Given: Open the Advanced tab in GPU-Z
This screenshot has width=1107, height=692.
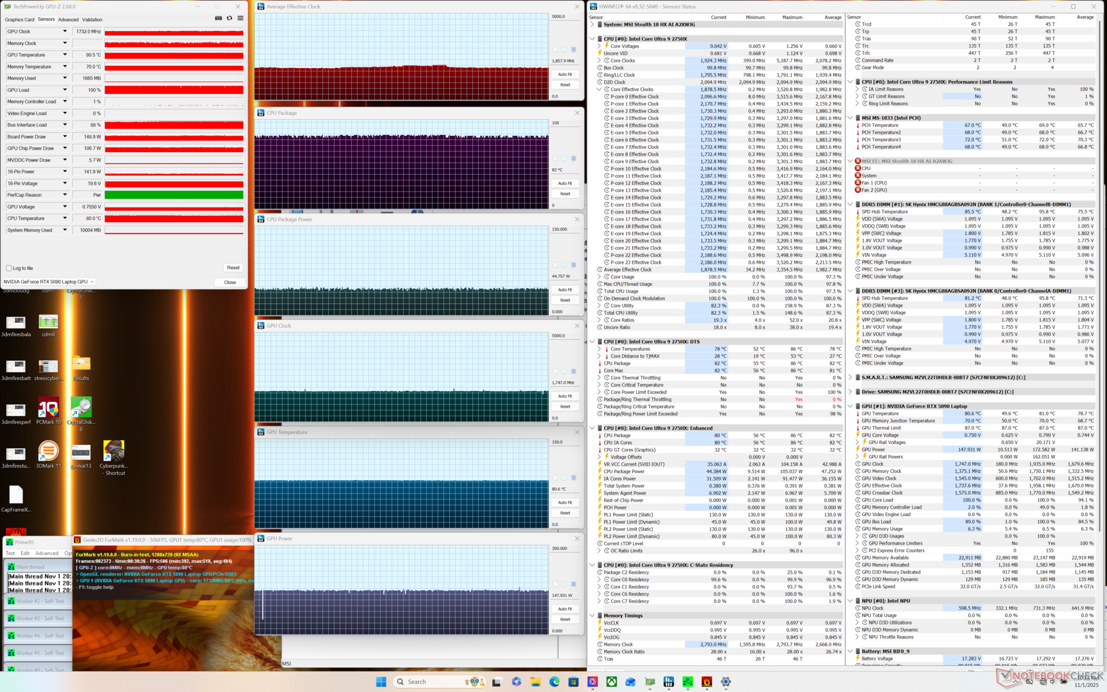Looking at the screenshot, I should (68, 20).
